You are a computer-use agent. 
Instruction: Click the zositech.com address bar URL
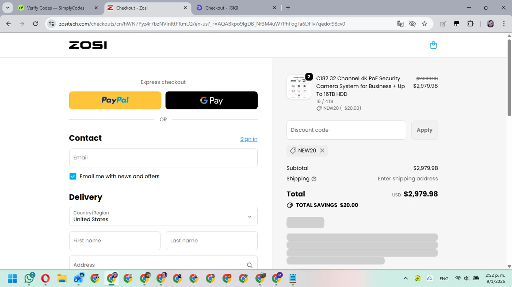(x=202, y=24)
